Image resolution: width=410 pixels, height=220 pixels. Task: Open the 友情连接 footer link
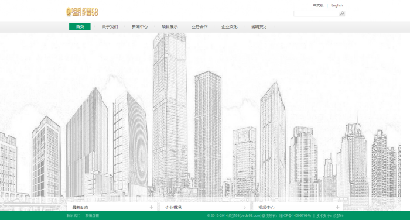pos(92,215)
